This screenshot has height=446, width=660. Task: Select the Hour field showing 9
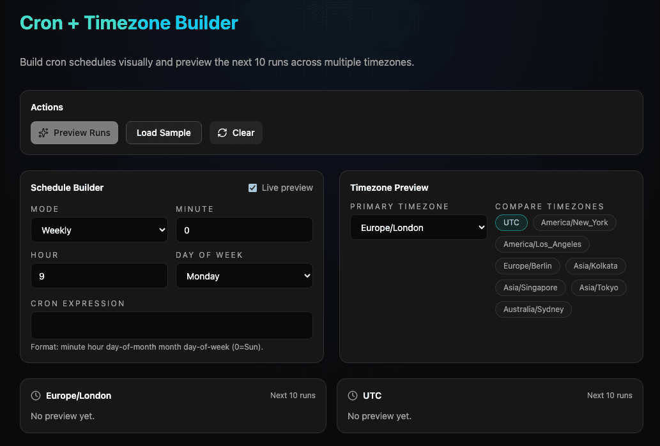pos(99,276)
